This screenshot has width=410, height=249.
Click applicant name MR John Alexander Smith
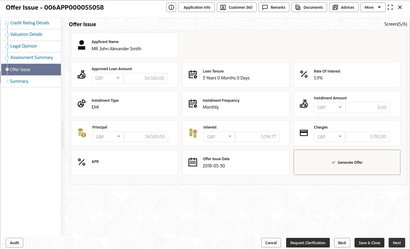click(116, 49)
